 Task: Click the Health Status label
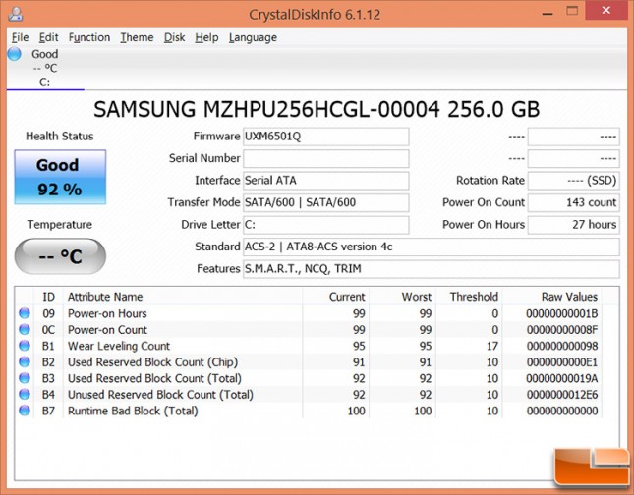tap(59, 137)
